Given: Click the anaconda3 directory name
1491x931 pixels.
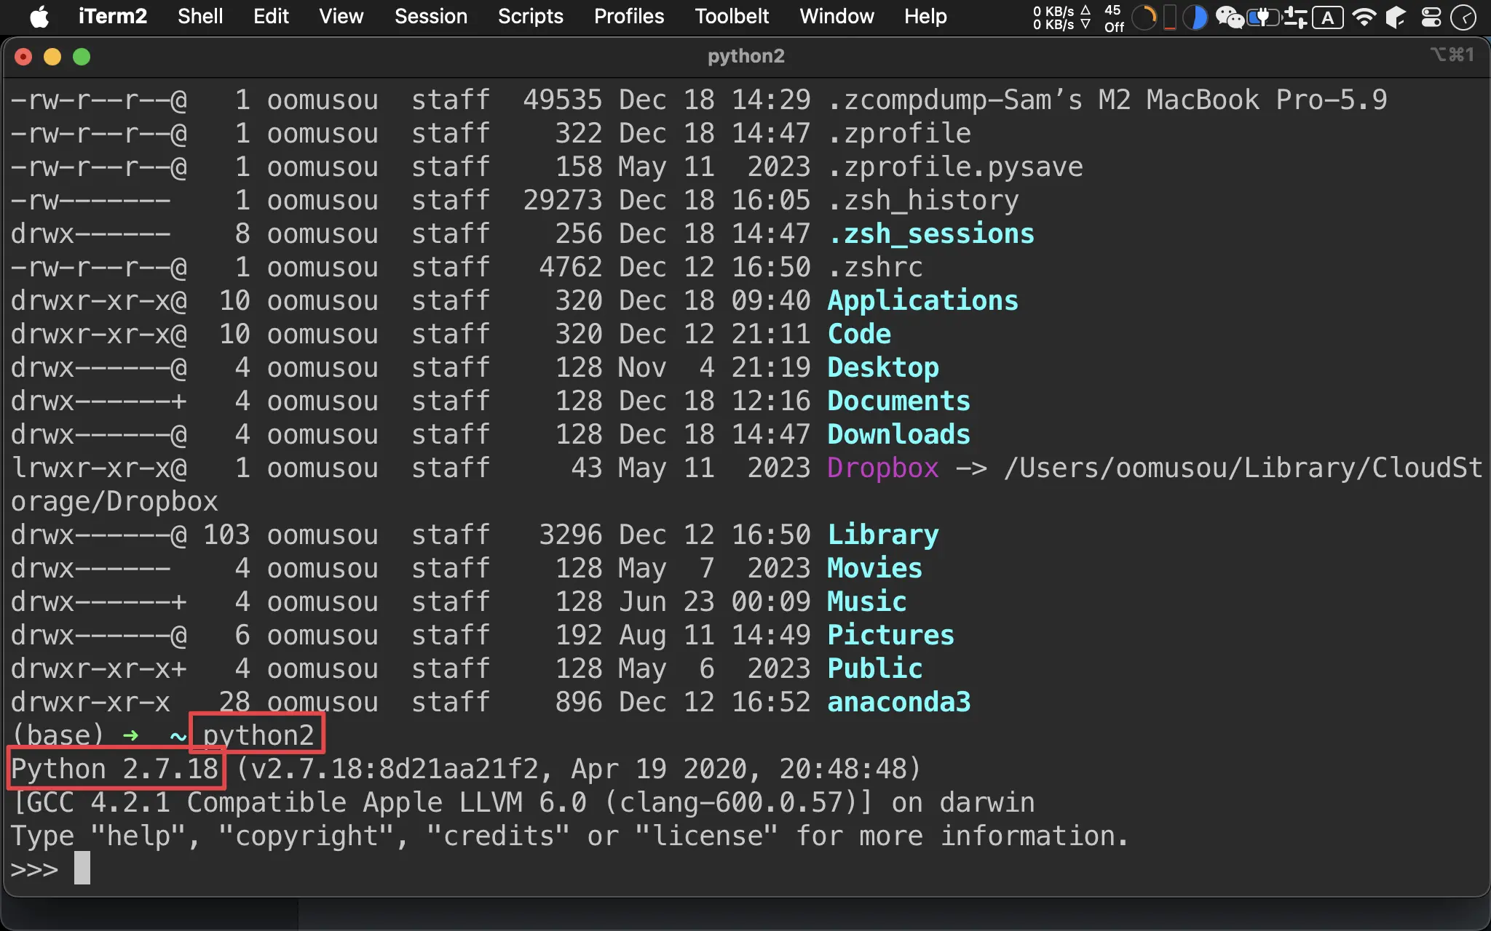Looking at the screenshot, I should pyautogui.click(x=899, y=703).
